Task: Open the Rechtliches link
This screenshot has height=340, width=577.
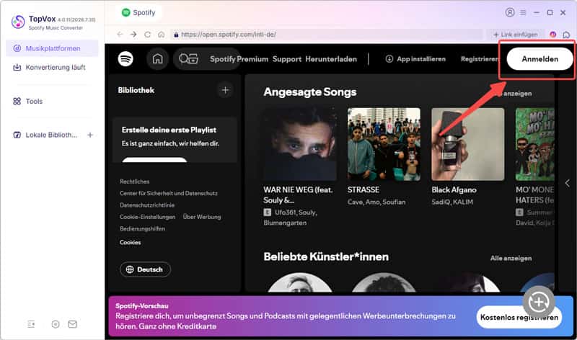Action: (134, 182)
